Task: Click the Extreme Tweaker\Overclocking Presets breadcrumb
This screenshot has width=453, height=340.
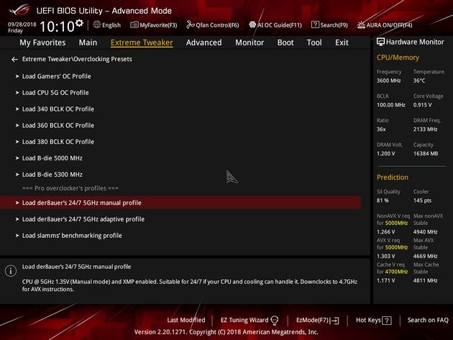Action: click(x=77, y=59)
